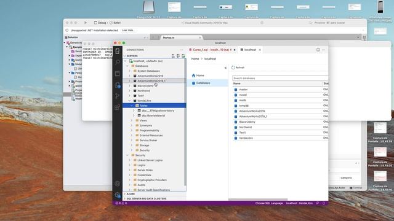Switch to Startup.cs tab in Visual Studio
The image size is (394, 221).
point(169,37)
